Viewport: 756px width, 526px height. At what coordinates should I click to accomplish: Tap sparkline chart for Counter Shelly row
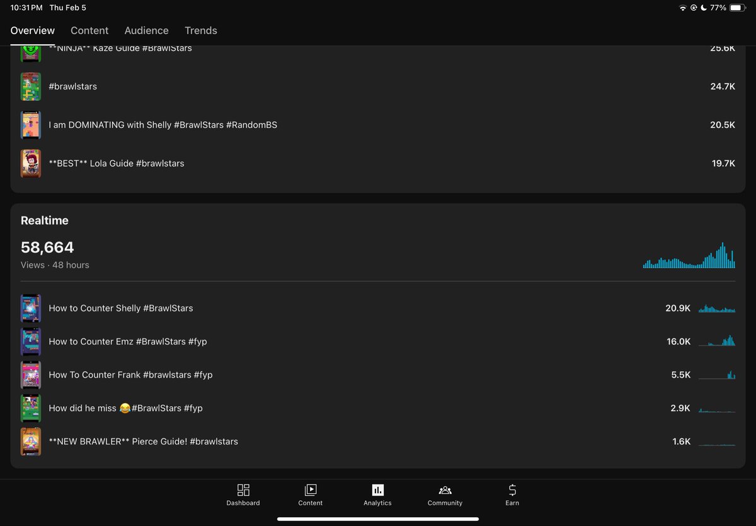click(717, 308)
